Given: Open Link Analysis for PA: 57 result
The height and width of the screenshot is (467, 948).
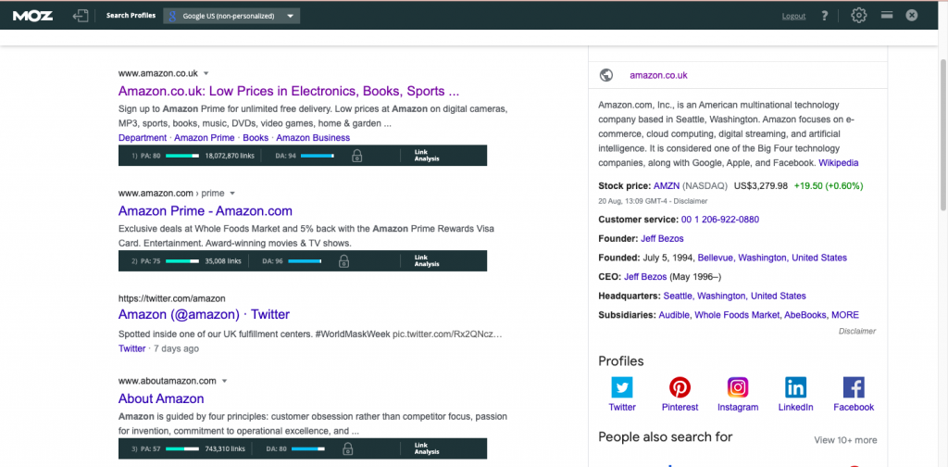Looking at the screenshot, I should 426,448.
